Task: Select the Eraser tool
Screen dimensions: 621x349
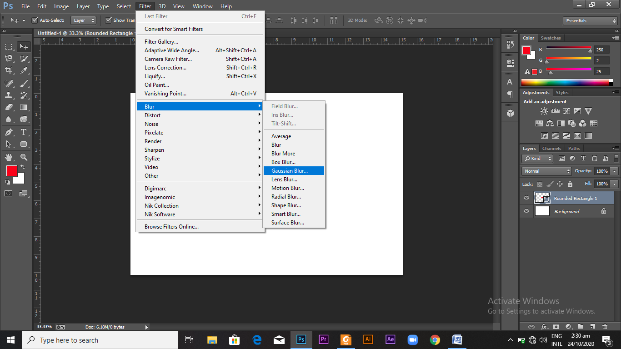Action: [9, 108]
